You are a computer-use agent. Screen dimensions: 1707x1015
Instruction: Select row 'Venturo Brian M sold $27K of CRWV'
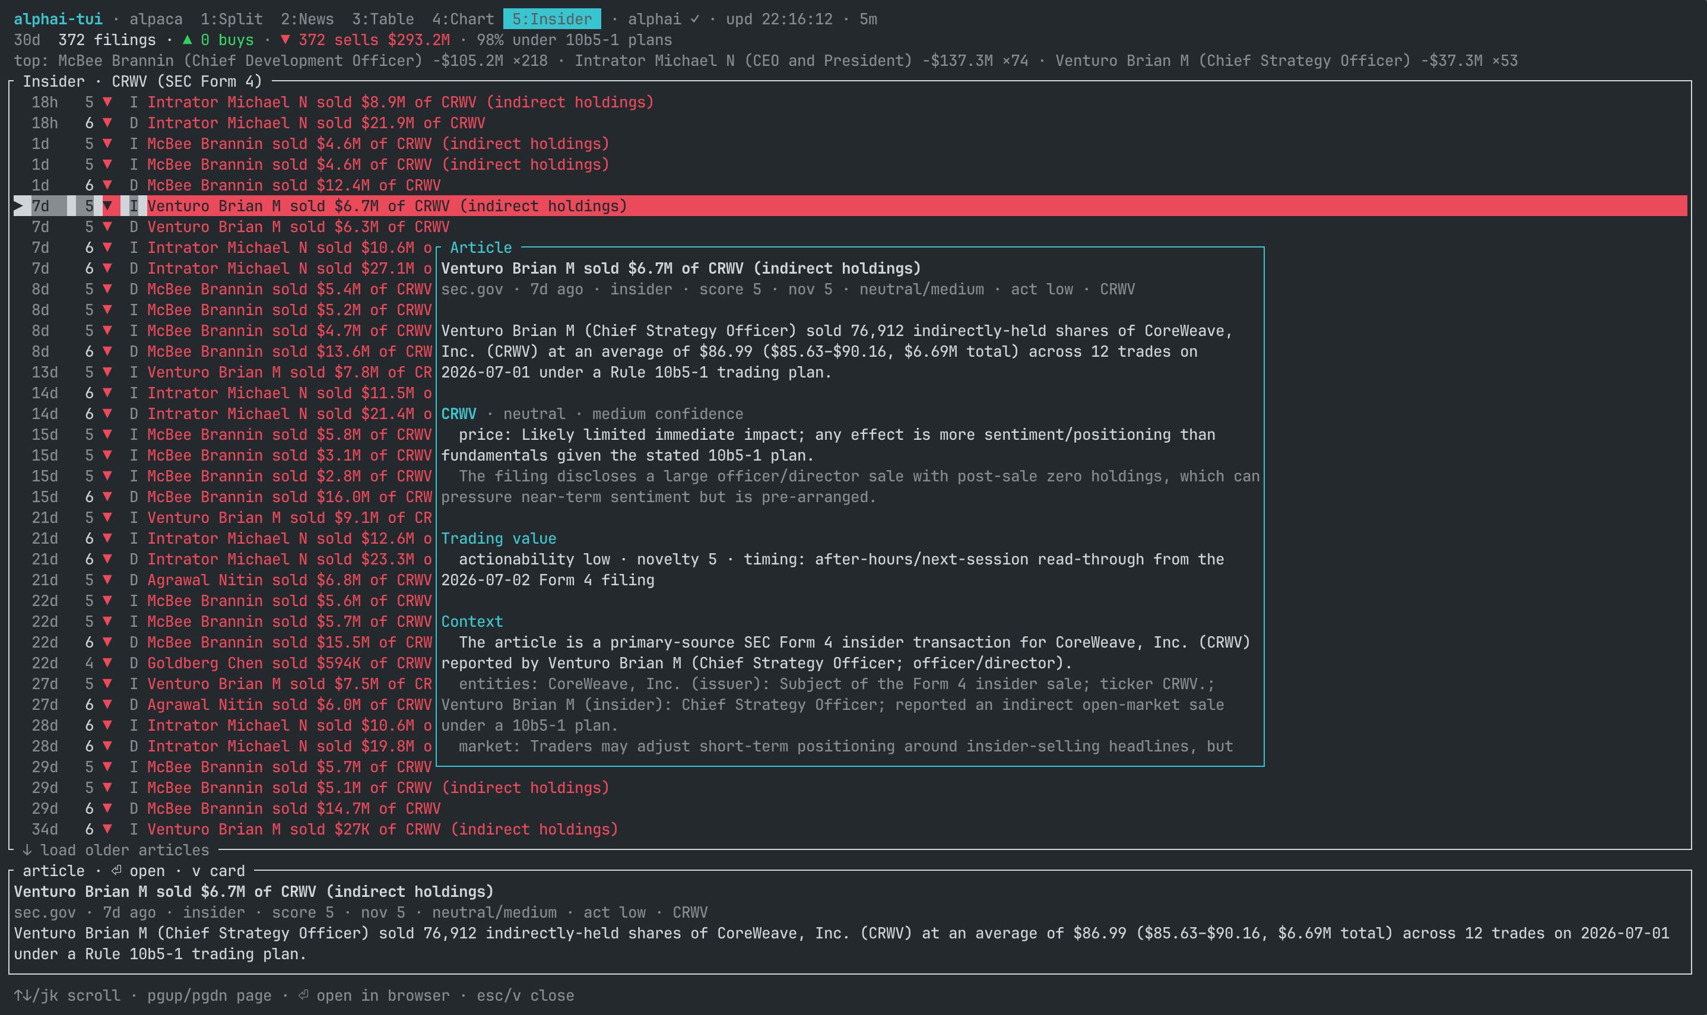850,829
